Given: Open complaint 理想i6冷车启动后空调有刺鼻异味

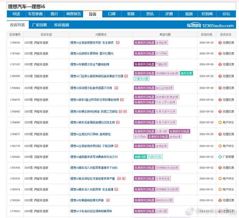Looking at the screenshot, I should pos(91,211).
